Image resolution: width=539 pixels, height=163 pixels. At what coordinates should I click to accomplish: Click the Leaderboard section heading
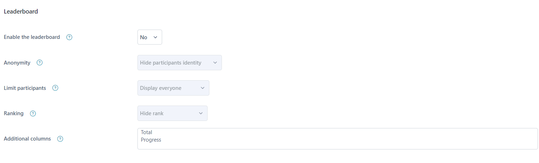[x=21, y=11]
